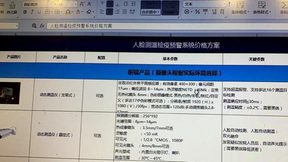Align cell content to the top
The width and height of the screenshot is (288, 162).
102,4
